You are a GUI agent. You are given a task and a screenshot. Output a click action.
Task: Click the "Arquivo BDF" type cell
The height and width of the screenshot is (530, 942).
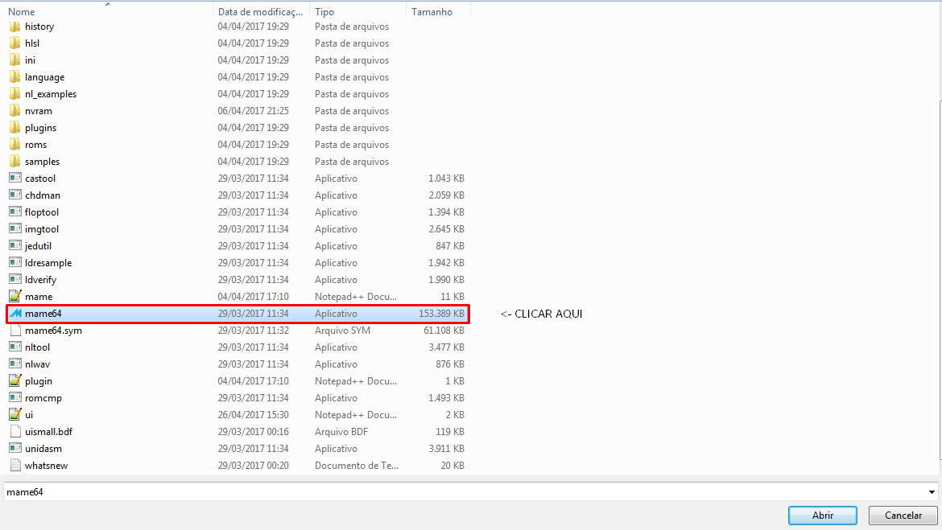(341, 432)
